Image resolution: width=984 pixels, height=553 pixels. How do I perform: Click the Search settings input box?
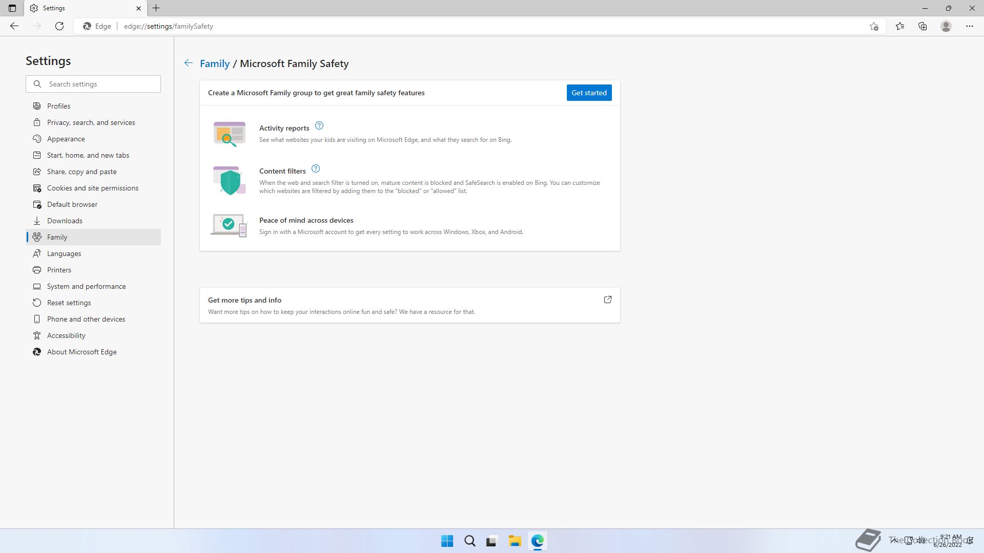pos(93,84)
